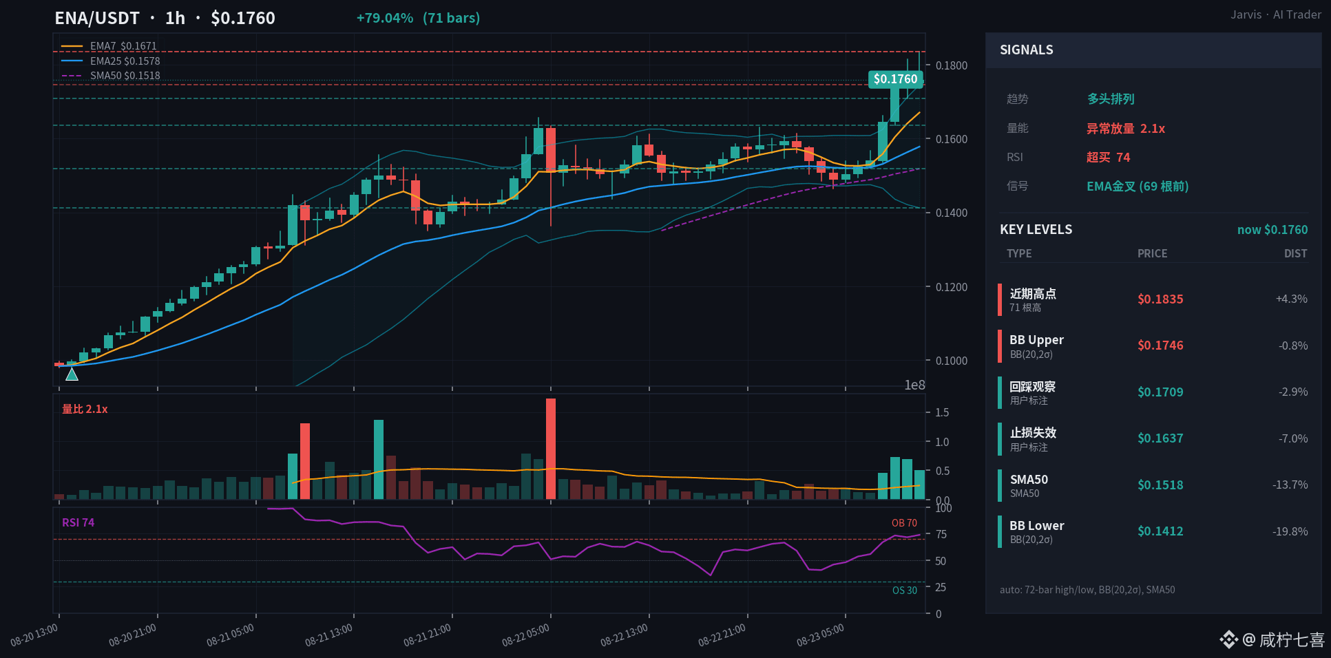Screen dimensions: 1331x658
Task: Click the 08-21 13:00 time axis label
Action: pyautogui.click(x=329, y=636)
